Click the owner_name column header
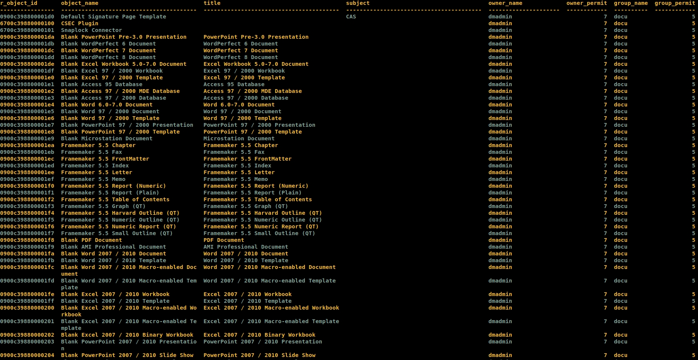 (505, 3)
